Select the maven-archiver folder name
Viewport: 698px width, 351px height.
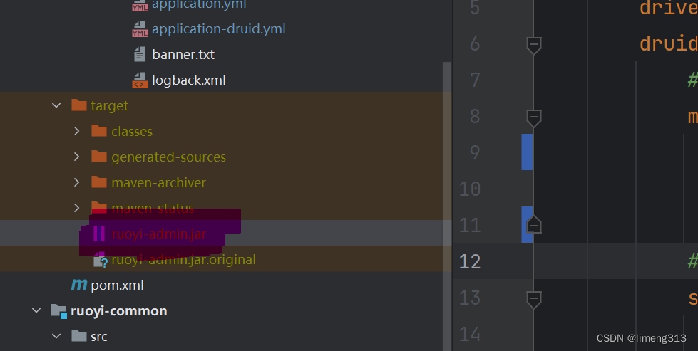[x=158, y=183]
